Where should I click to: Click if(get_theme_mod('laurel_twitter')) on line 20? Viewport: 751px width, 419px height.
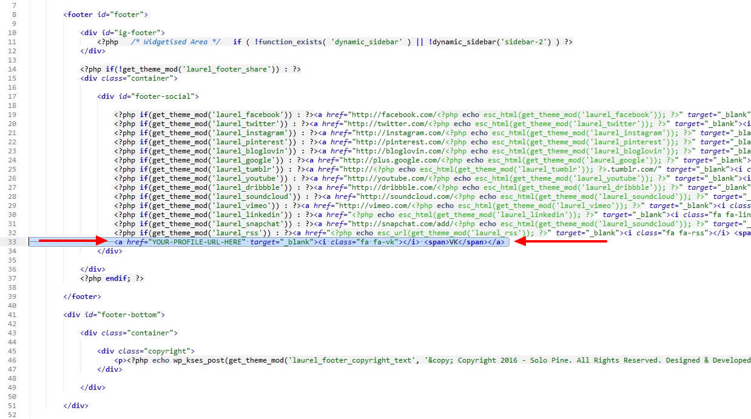210,124
